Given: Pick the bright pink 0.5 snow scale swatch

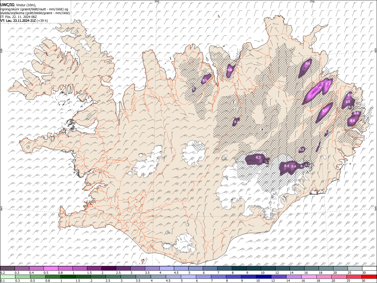Looking at the screenshot, I should 51,268.
